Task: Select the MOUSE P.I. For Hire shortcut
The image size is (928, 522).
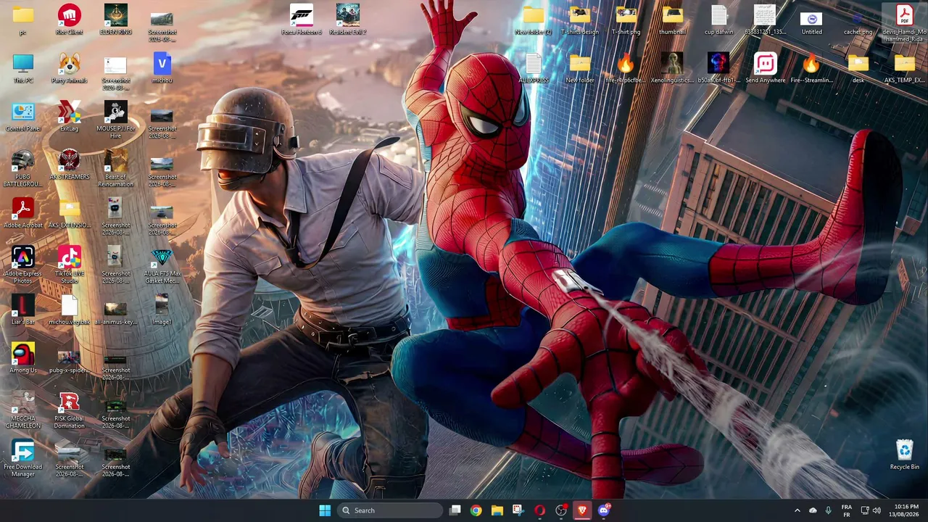Action: 115,120
